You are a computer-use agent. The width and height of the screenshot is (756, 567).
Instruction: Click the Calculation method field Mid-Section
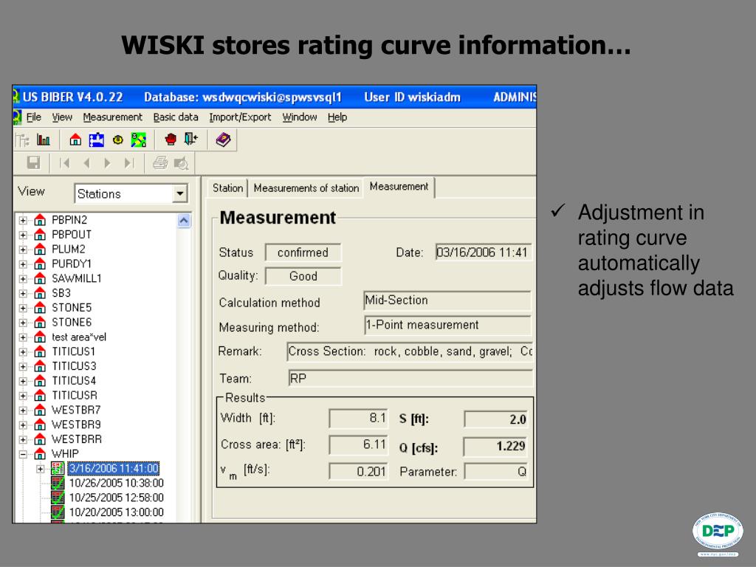[447, 300]
